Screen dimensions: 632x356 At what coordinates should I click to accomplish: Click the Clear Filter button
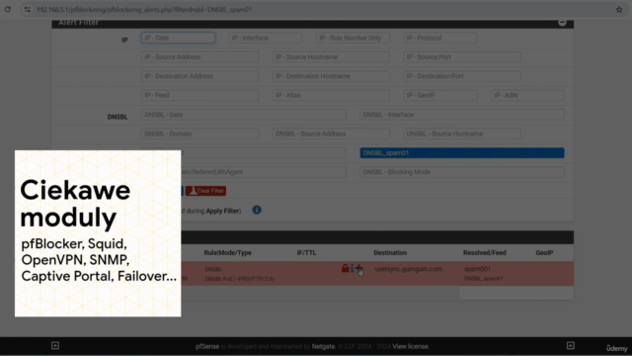click(205, 191)
